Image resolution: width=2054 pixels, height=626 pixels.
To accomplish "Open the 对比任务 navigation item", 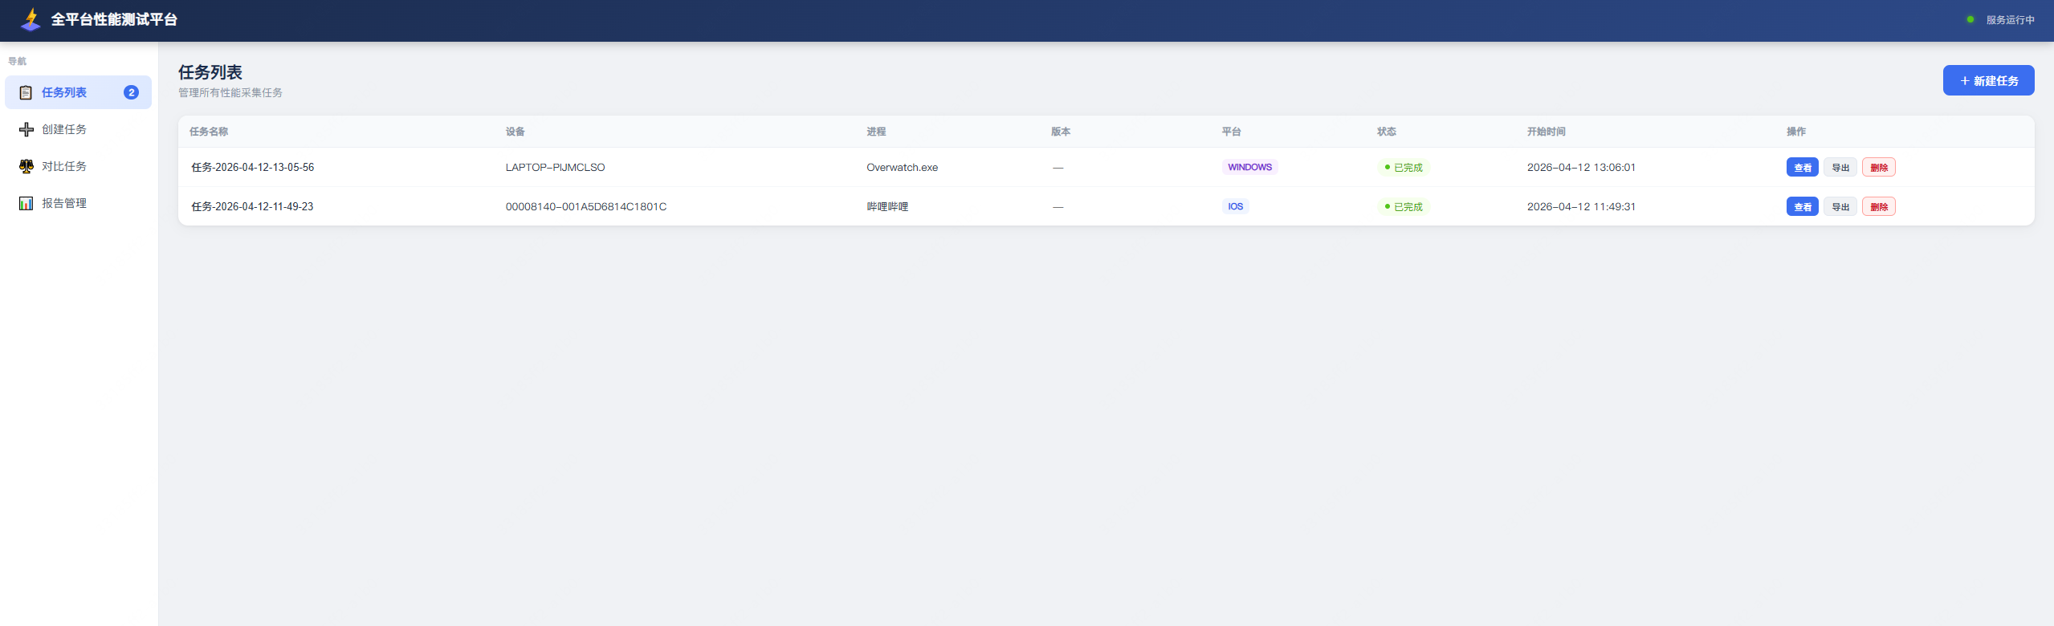I will [78, 166].
